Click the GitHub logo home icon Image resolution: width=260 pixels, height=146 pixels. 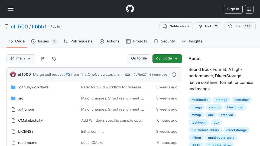130,9
